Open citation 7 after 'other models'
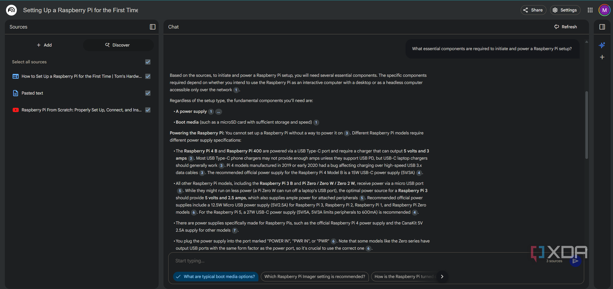 point(235,231)
